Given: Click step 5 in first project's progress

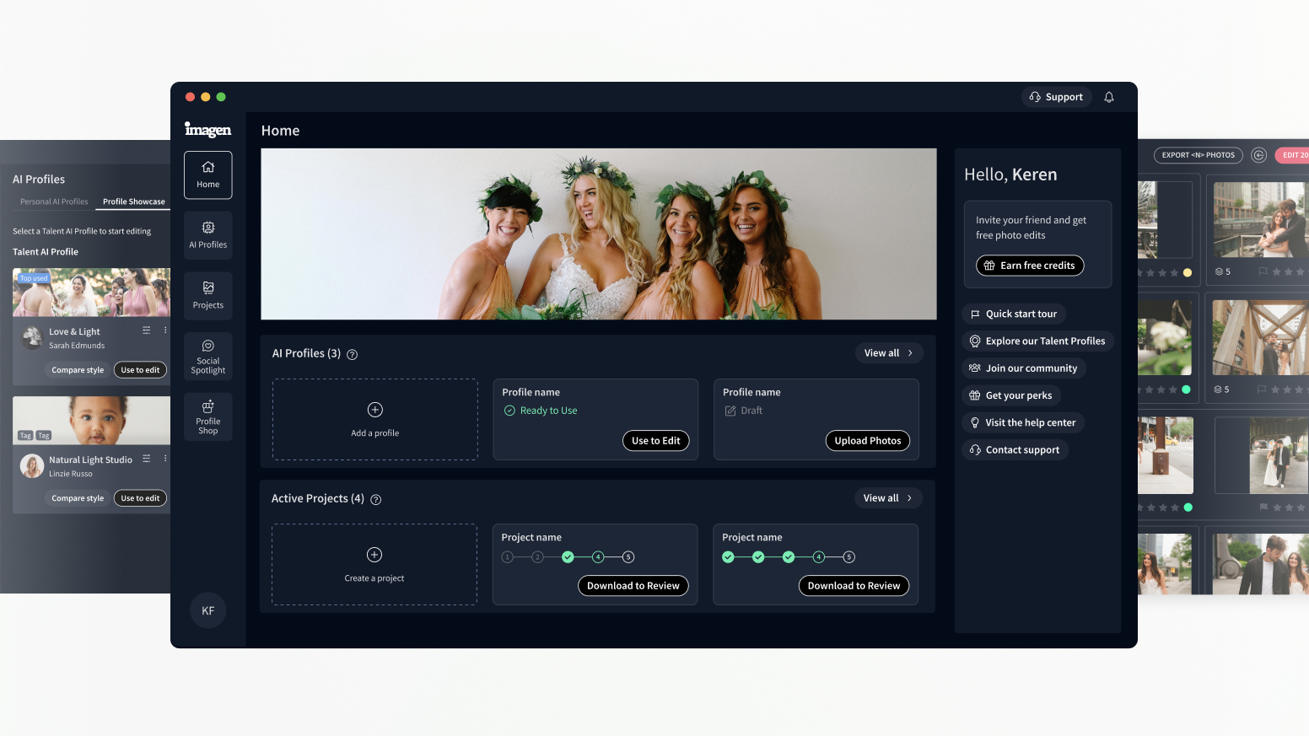Looking at the screenshot, I should (628, 557).
